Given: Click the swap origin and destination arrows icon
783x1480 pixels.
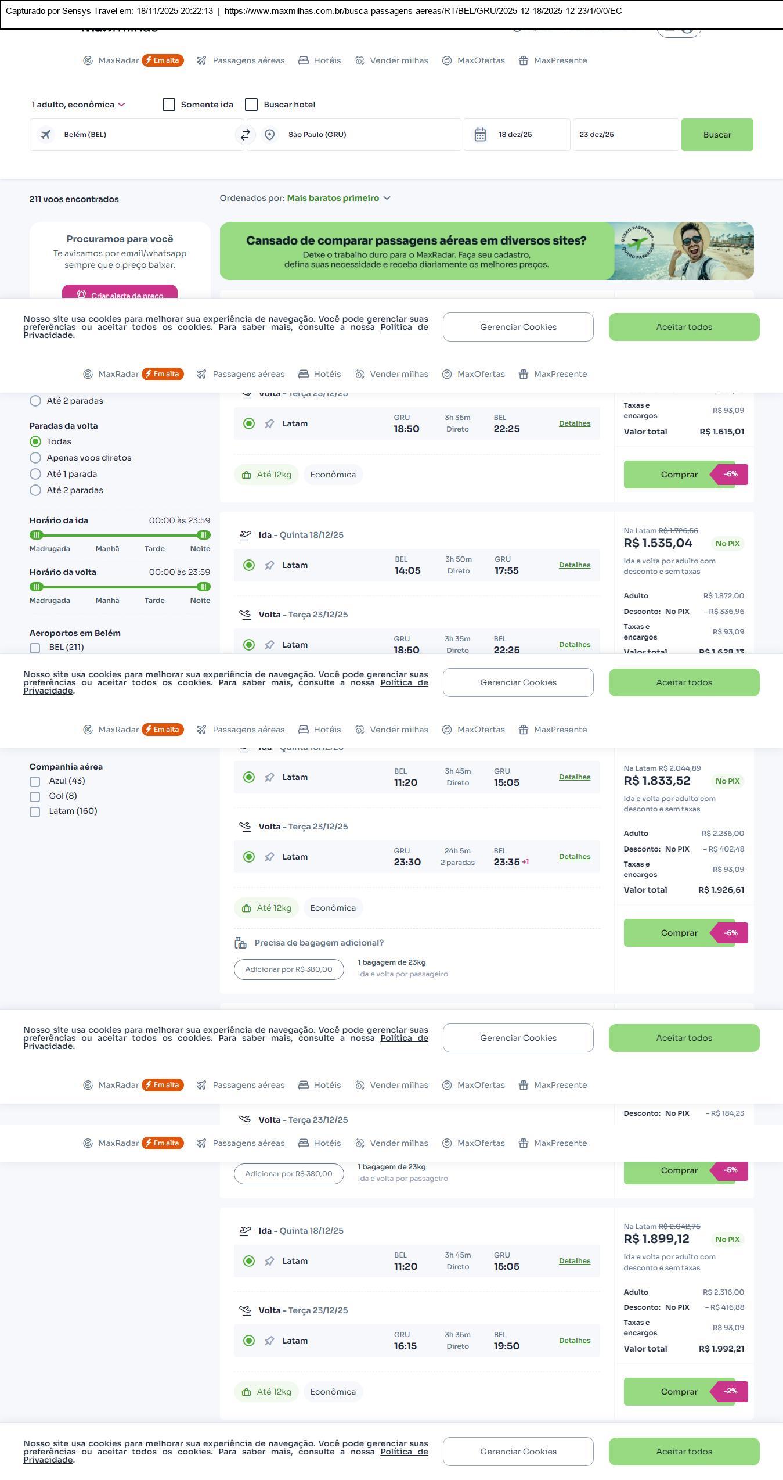Looking at the screenshot, I should (246, 135).
